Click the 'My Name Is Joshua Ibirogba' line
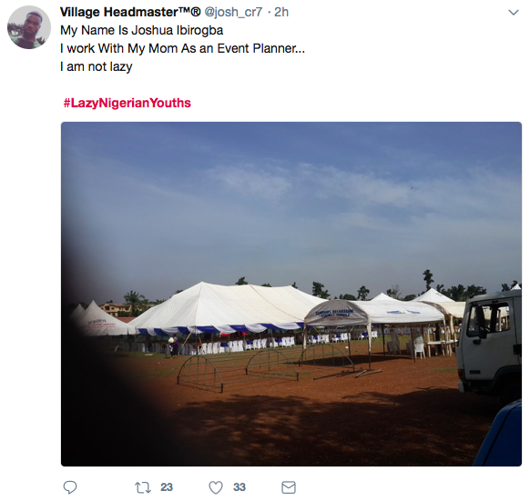The width and height of the screenshot is (530, 501). (x=142, y=30)
